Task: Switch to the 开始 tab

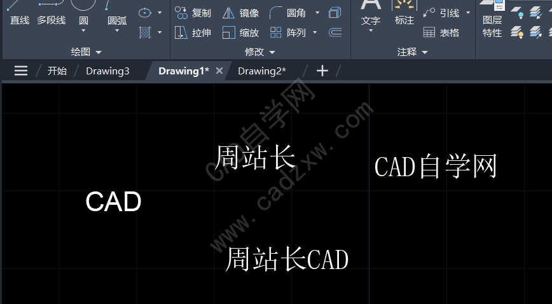Action: (57, 71)
